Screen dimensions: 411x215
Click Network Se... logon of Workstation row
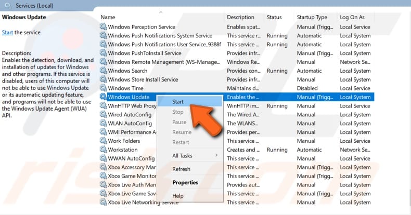click(x=355, y=150)
